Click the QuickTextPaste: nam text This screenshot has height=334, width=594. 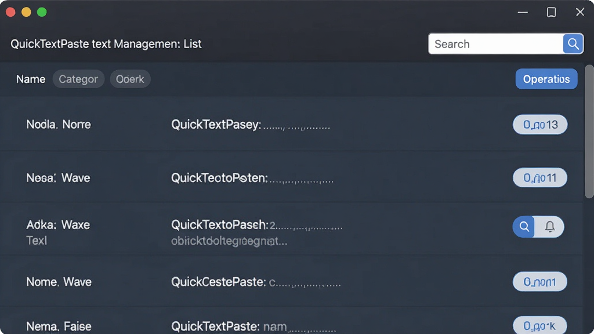229,326
